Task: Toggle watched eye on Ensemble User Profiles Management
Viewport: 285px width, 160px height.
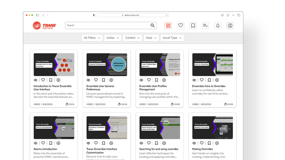Action: [x=141, y=80]
